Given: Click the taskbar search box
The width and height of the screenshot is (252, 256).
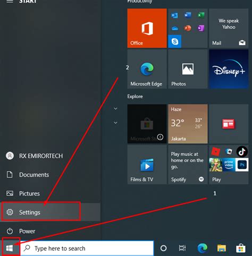Looking at the screenshot, I should [87, 248].
